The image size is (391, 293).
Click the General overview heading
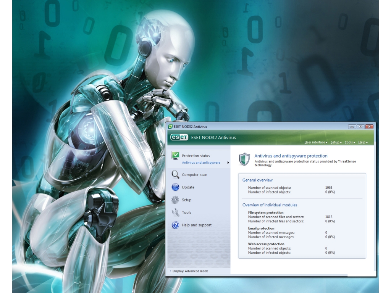(257, 180)
